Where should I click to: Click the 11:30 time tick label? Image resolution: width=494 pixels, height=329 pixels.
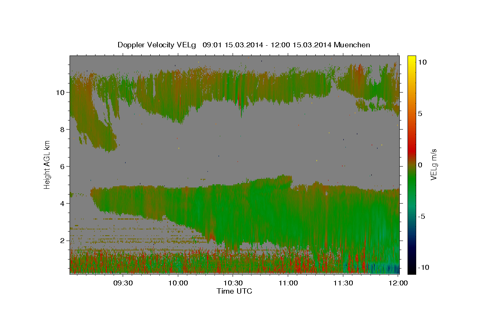click(343, 283)
